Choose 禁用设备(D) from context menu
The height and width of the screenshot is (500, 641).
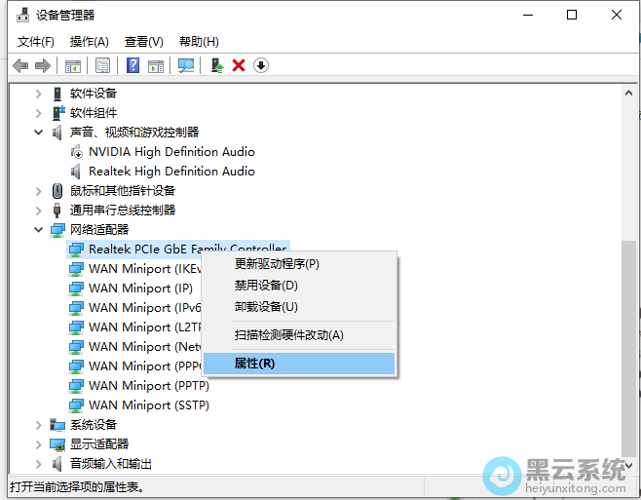266,286
